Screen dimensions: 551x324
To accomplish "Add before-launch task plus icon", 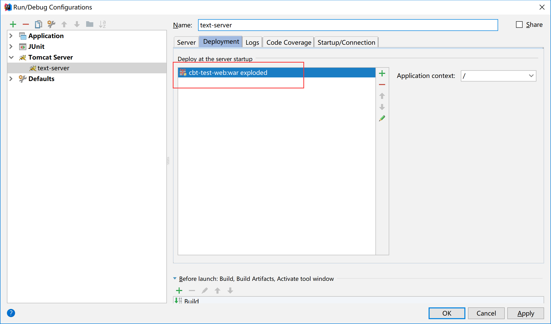I will pyautogui.click(x=179, y=291).
